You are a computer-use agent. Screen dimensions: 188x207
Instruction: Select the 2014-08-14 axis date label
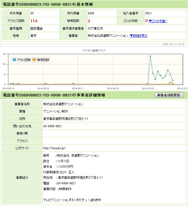point(8,88)
